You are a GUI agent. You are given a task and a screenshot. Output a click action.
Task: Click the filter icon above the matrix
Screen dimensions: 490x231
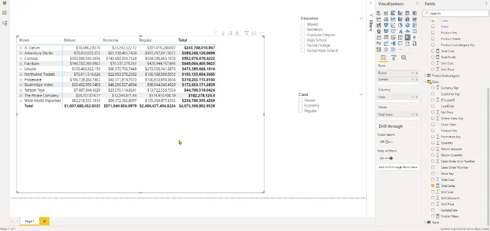coord(246,33)
